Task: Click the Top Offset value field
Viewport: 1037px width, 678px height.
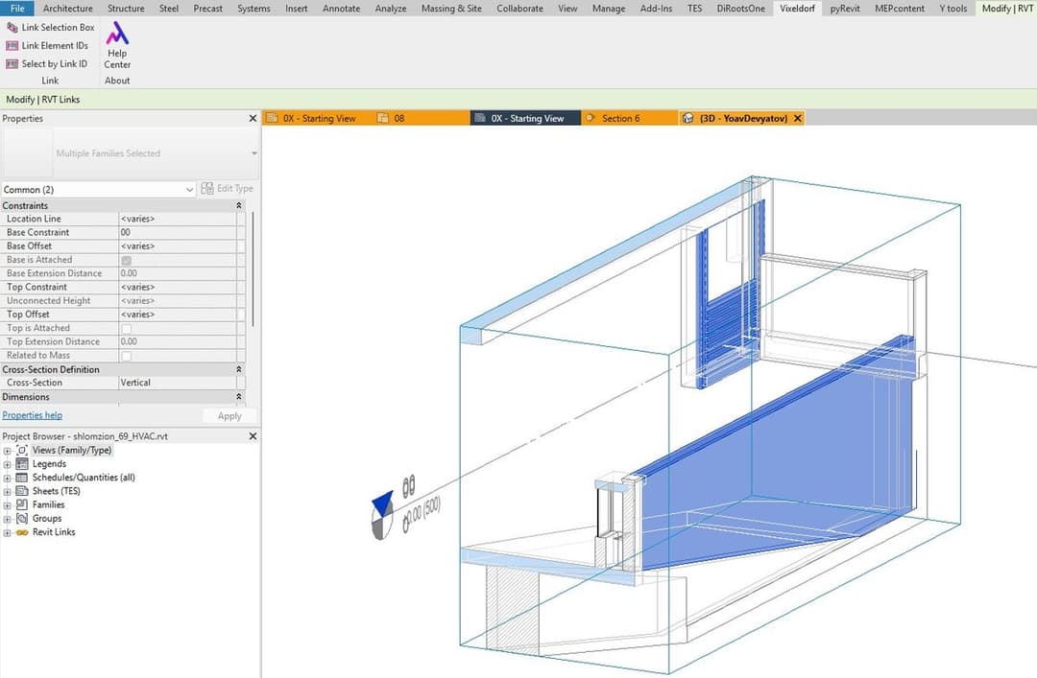Action: tap(178, 315)
